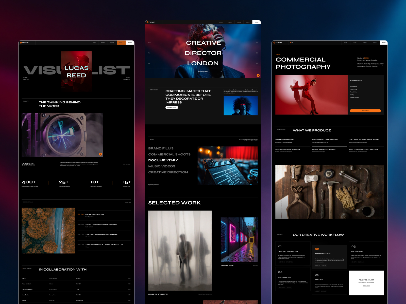Click the More About Us button
The width and height of the screenshot is (406, 304).
click(172, 107)
